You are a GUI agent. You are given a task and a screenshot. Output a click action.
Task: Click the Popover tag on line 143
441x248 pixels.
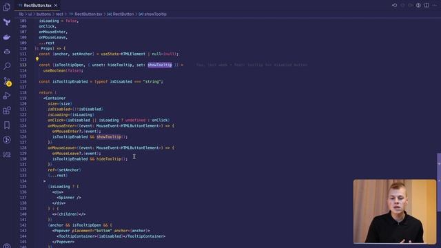coord(61,231)
